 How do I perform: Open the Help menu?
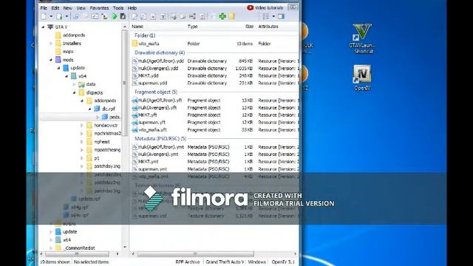[132, 8]
